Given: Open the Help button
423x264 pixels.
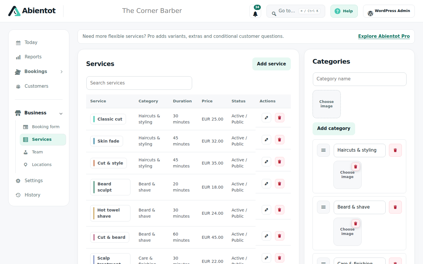Looking at the screenshot, I should (x=344, y=11).
